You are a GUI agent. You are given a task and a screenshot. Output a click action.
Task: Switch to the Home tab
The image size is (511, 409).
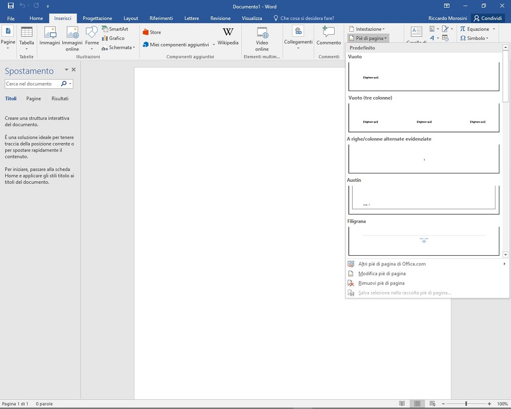pyautogui.click(x=36, y=18)
